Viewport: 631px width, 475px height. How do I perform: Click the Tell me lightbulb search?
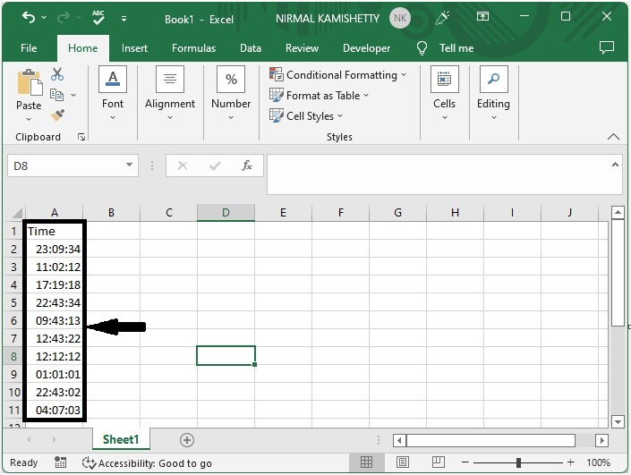[445, 48]
